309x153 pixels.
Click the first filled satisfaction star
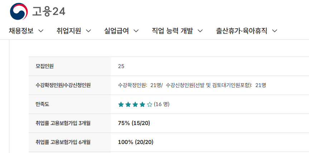(x=121, y=105)
